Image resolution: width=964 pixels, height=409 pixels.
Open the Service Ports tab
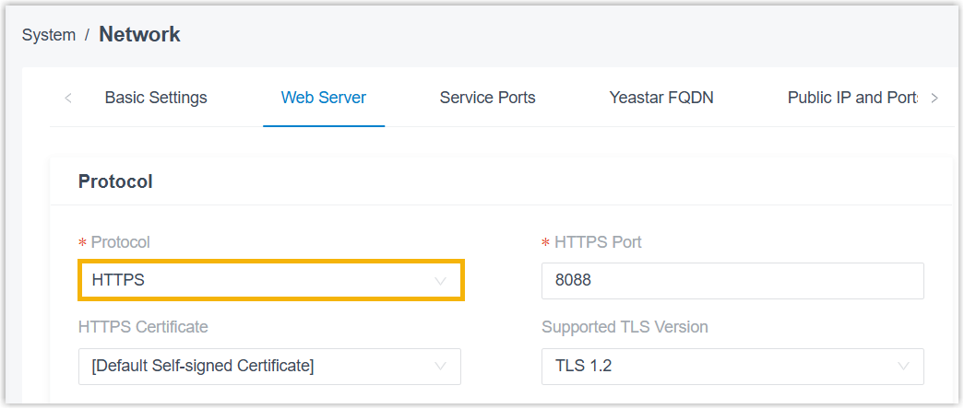coord(487,98)
